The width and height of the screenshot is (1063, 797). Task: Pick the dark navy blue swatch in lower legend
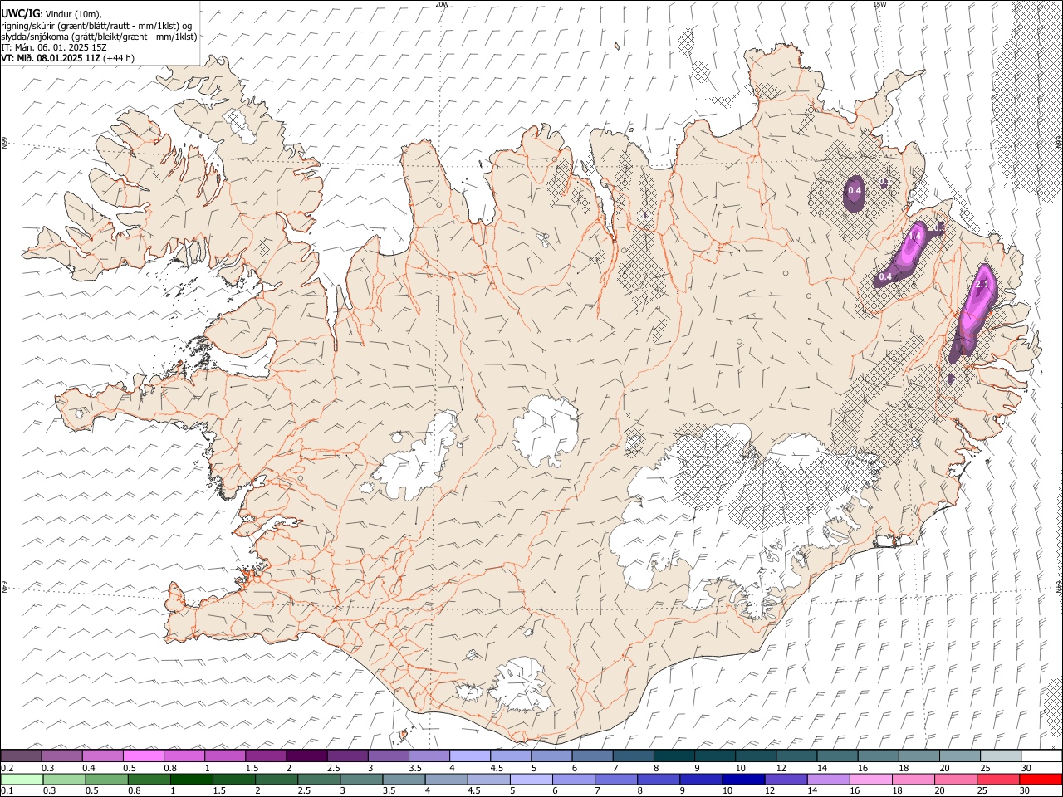[x=742, y=779]
